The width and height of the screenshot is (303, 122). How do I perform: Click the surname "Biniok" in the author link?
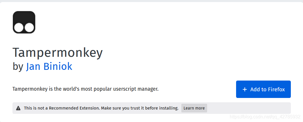[58, 67]
